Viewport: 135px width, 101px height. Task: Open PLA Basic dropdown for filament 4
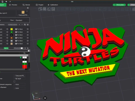point(20,32)
